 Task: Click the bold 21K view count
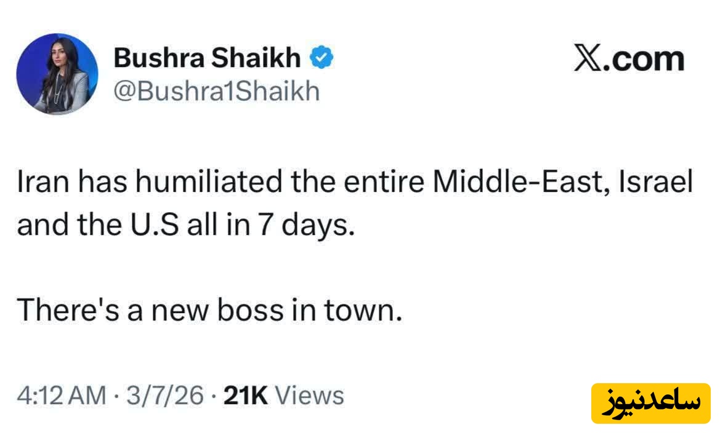tap(246, 395)
